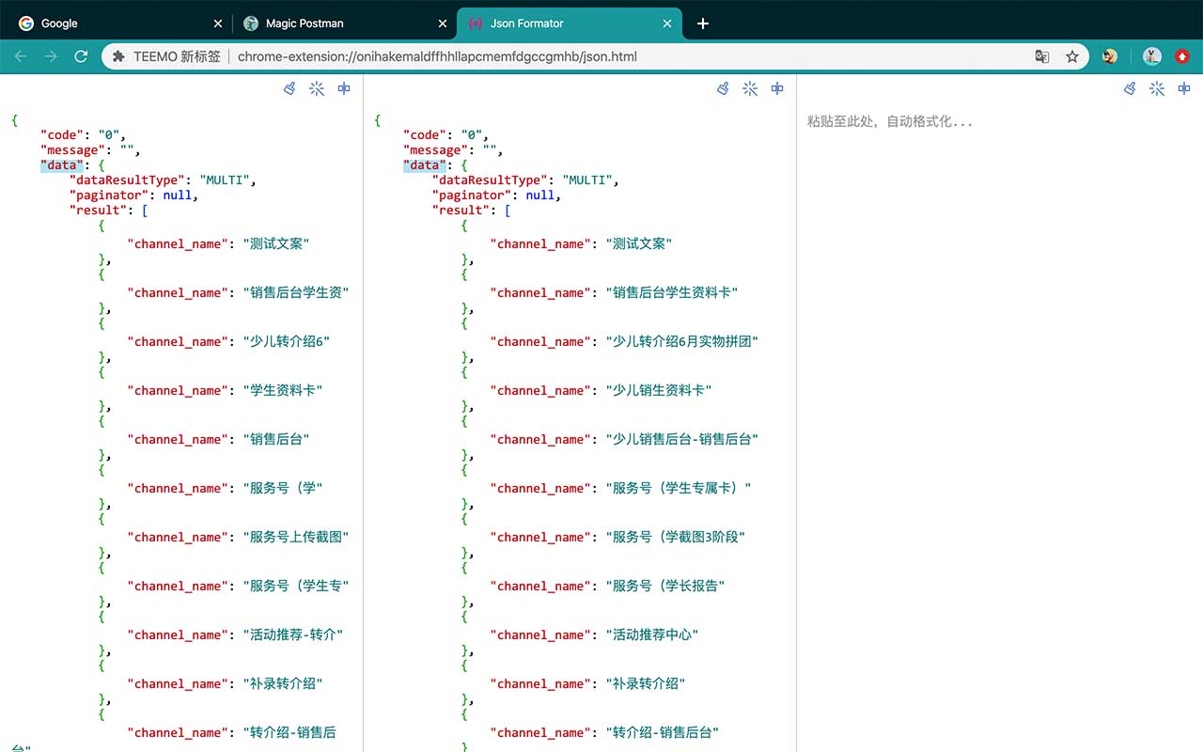Click "补录转介绍" value in left panel
Viewport: 1203px width, 752px height.
pyautogui.click(x=283, y=684)
